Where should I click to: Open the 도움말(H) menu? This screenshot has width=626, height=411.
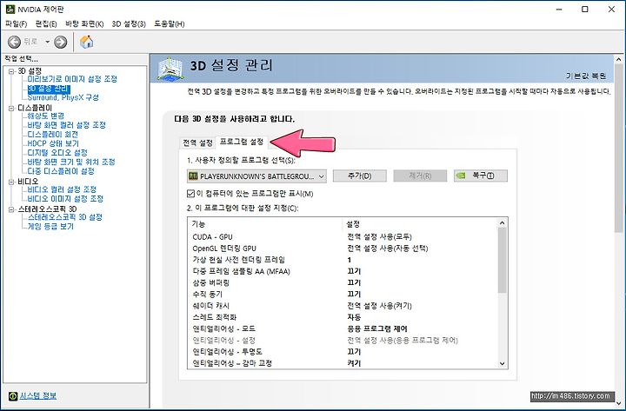[x=170, y=24]
